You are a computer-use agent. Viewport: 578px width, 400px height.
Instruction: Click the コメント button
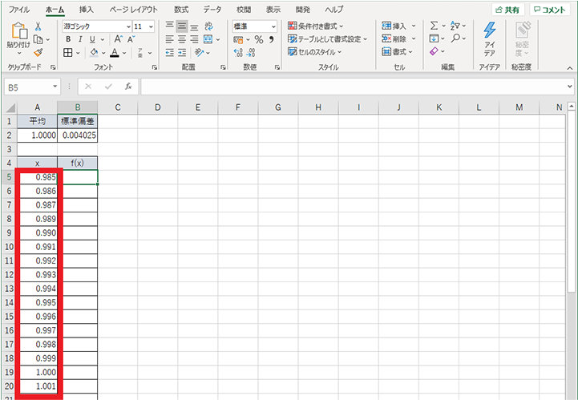pyautogui.click(x=550, y=10)
